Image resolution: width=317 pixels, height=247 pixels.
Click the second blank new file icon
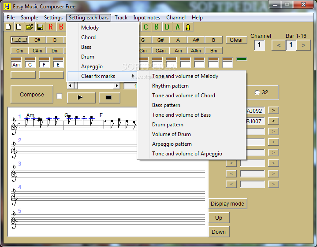pos(19,27)
